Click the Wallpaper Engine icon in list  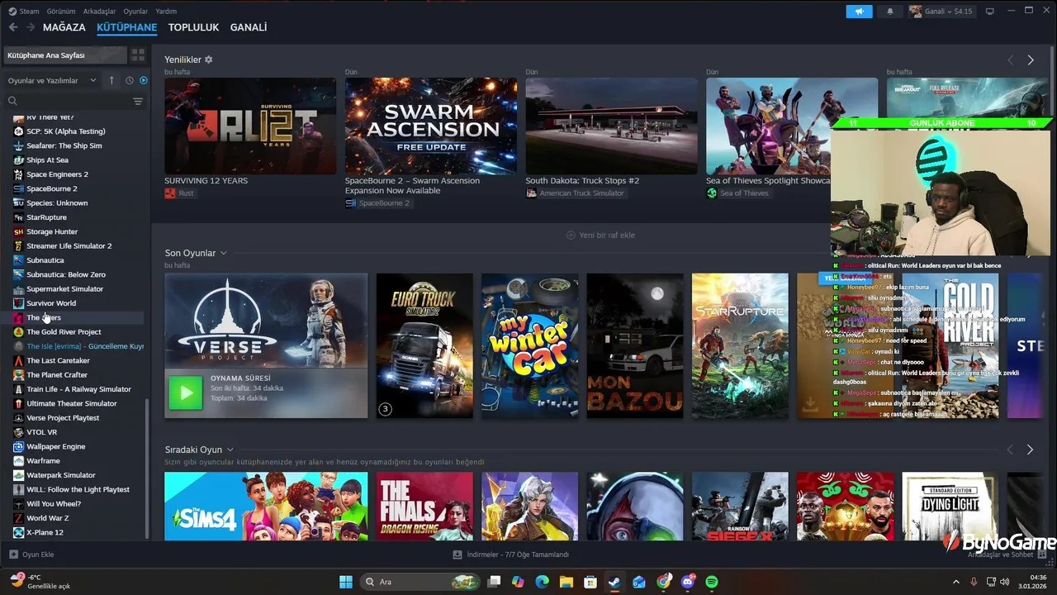click(18, 446)
